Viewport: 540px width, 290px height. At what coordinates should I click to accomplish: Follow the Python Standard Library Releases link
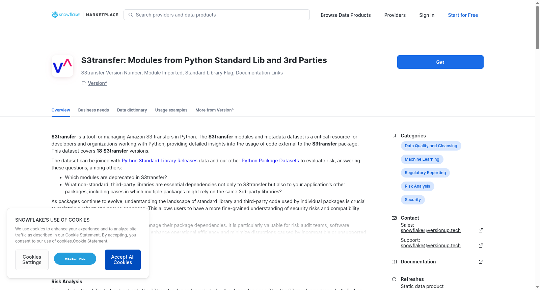[160, 161]
